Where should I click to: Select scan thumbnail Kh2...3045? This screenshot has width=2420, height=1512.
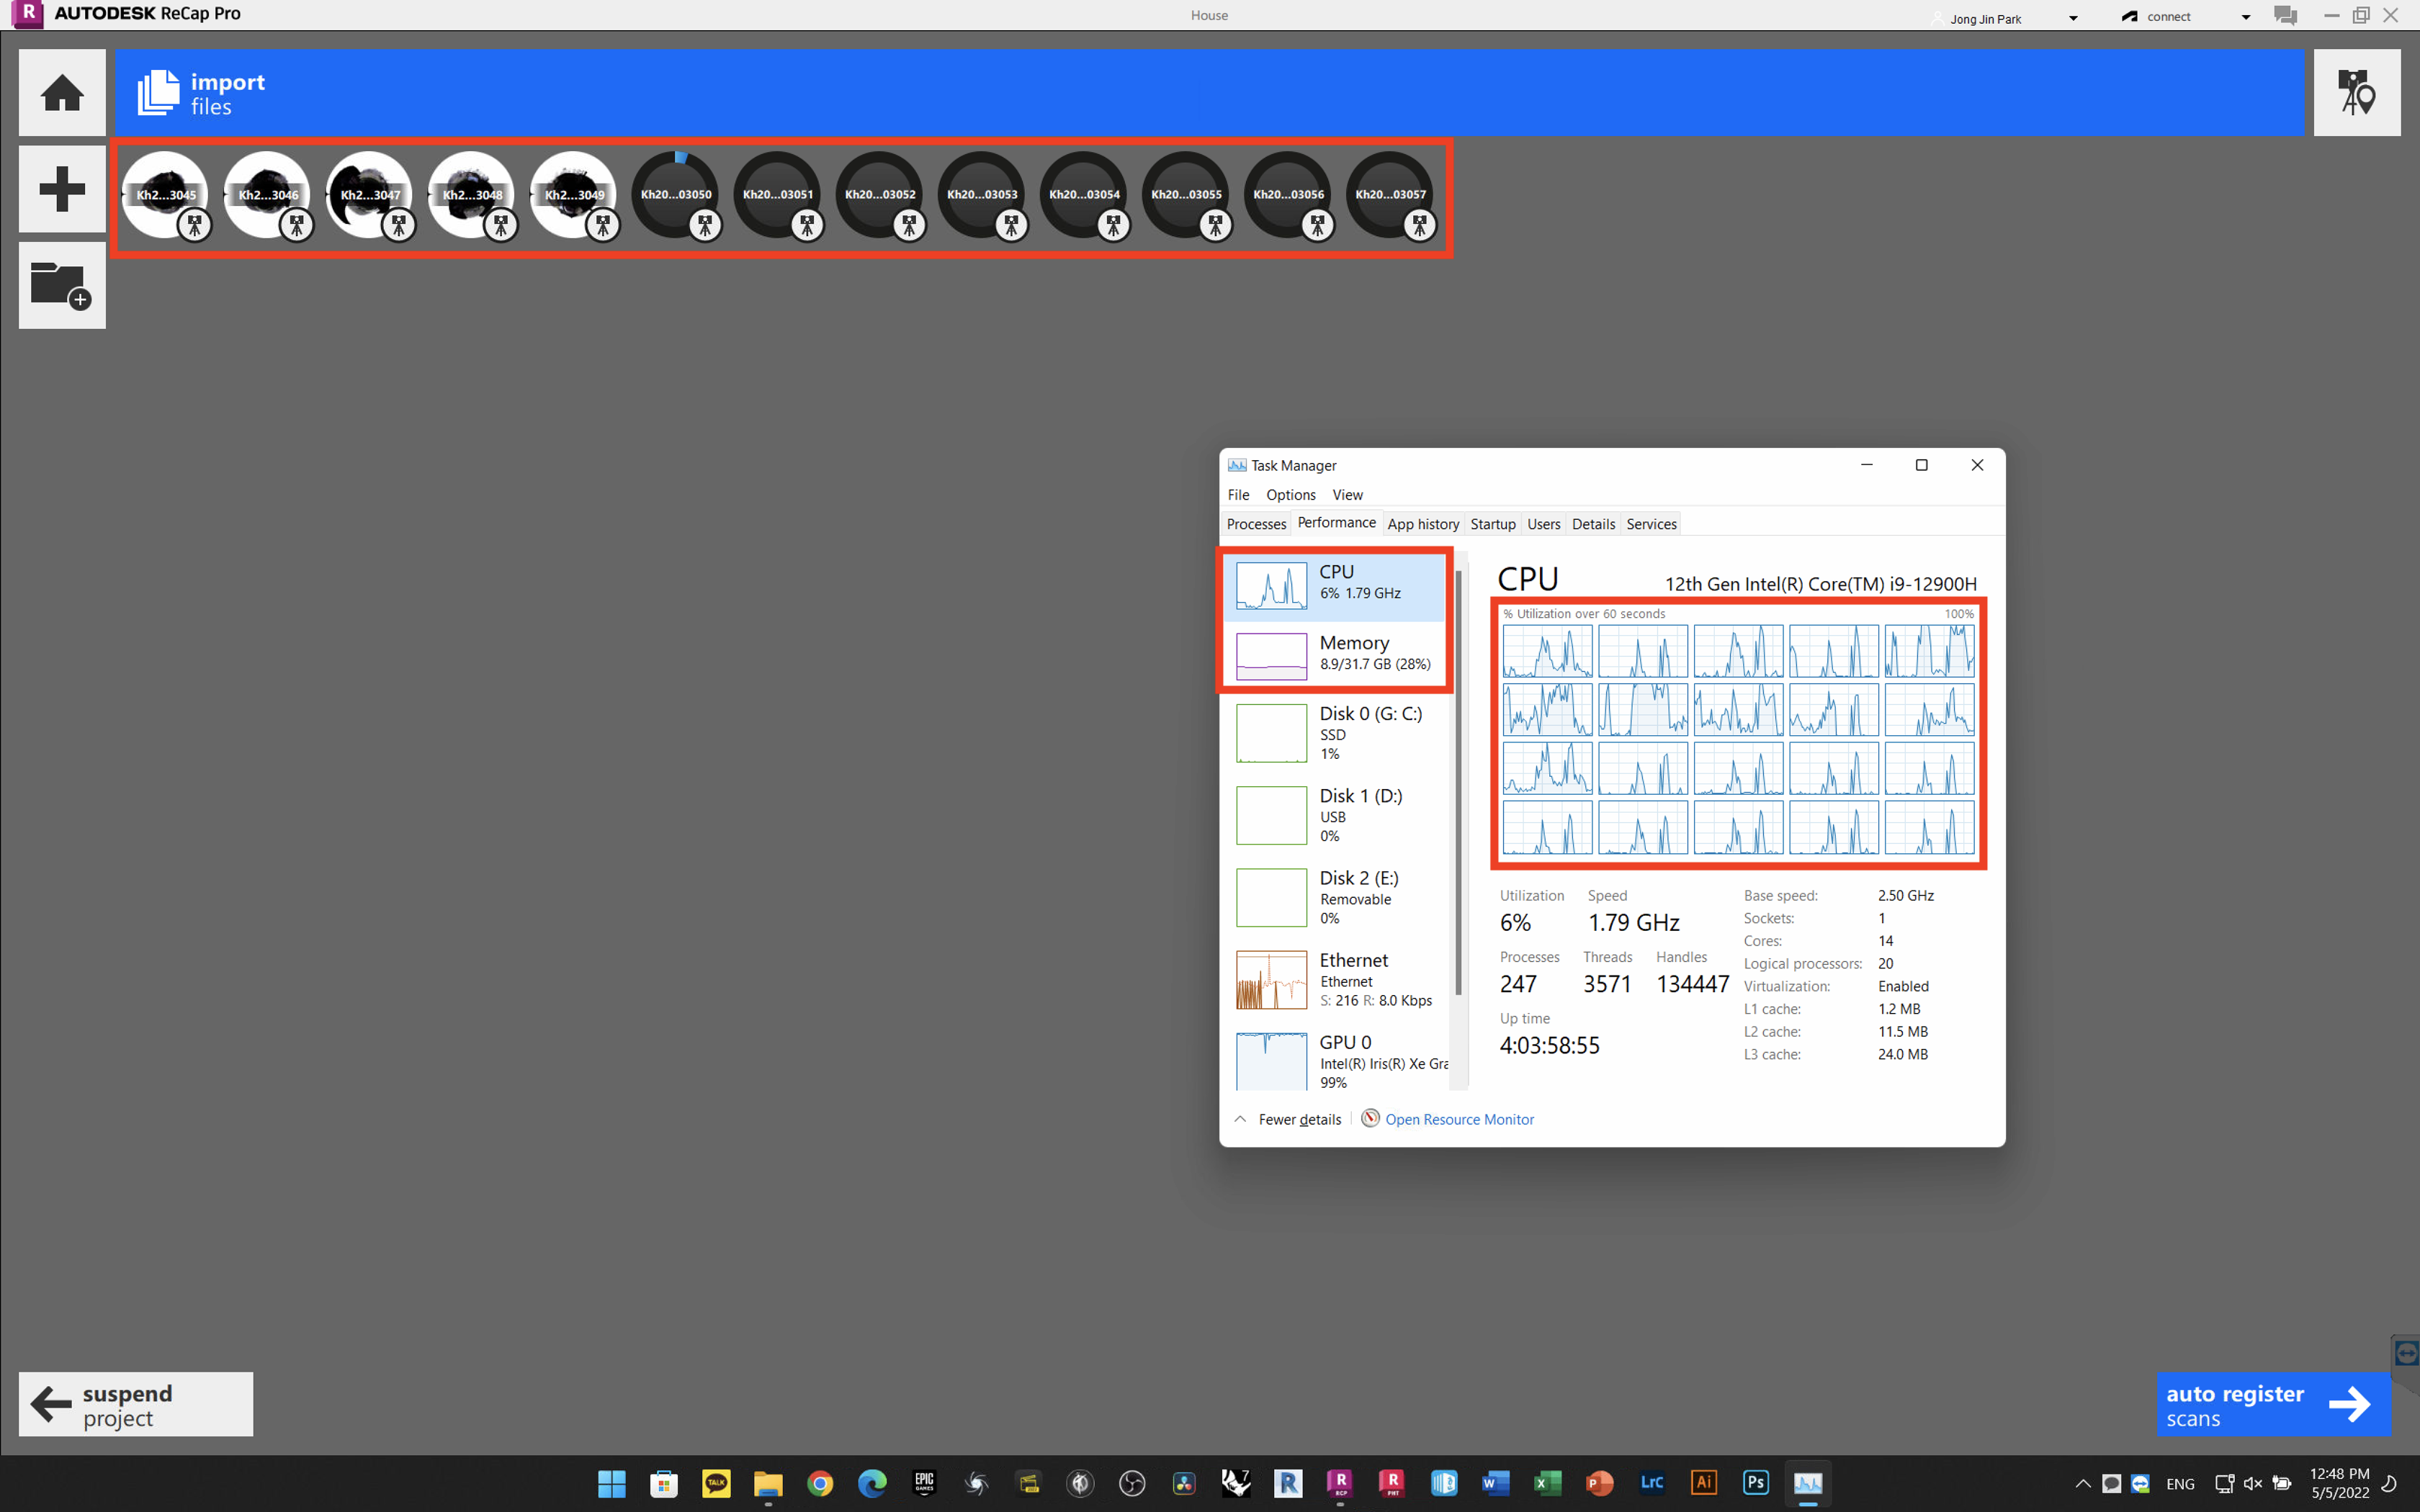pos(165,193)
